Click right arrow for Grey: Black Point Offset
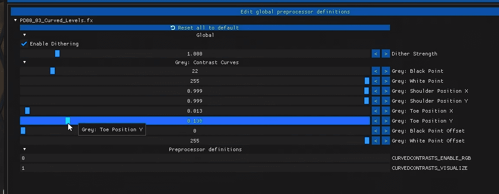Screen dimensions: 499x194 386,130
